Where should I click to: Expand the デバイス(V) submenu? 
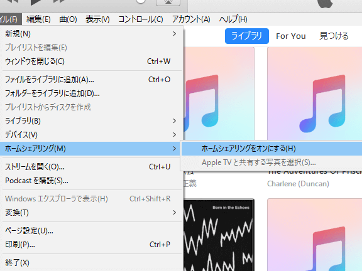point(92,135)
